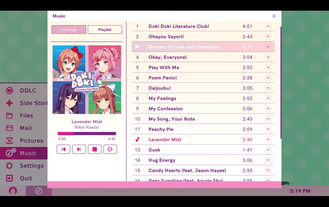329x207 pixels.
Task: Add My Feelings to playlist
Action: (268, 98)
